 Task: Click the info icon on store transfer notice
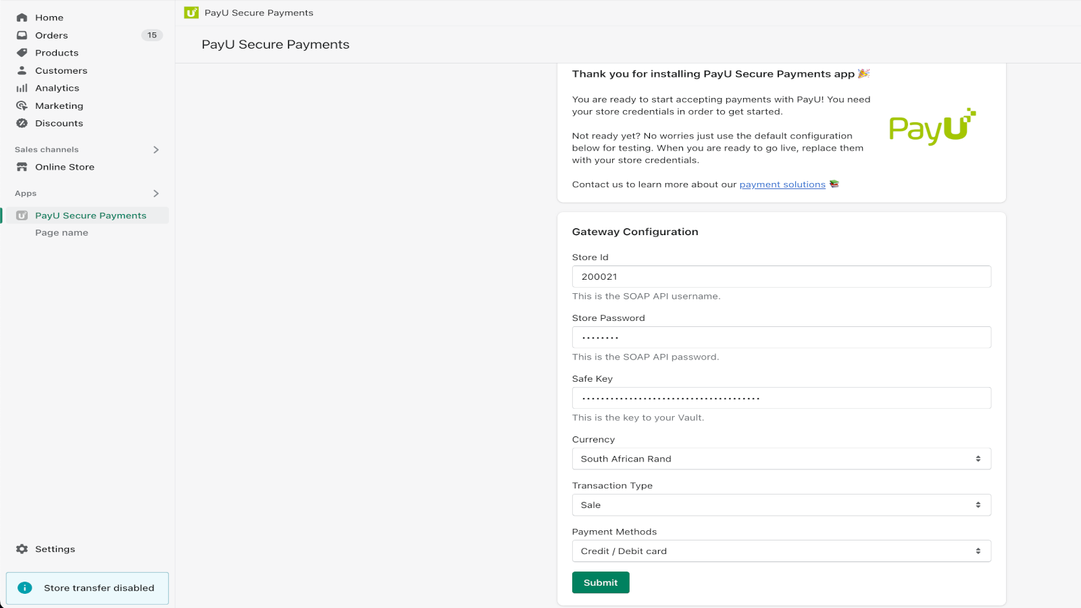tap(25, 588)
